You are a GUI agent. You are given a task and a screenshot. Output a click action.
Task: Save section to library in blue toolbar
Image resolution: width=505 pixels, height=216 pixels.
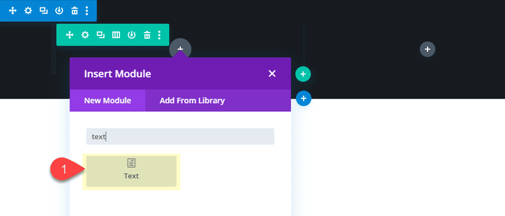59,11
